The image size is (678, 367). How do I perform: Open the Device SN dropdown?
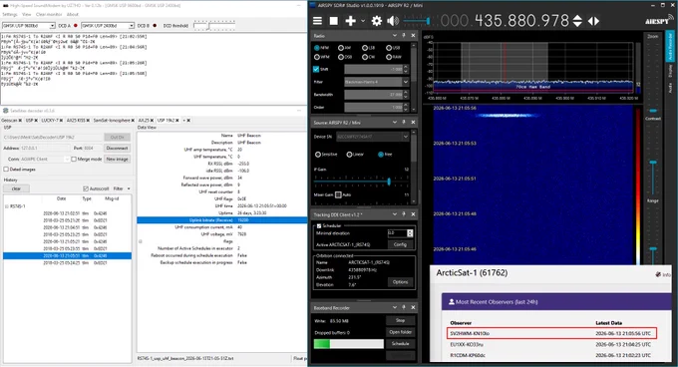(372, 137)
